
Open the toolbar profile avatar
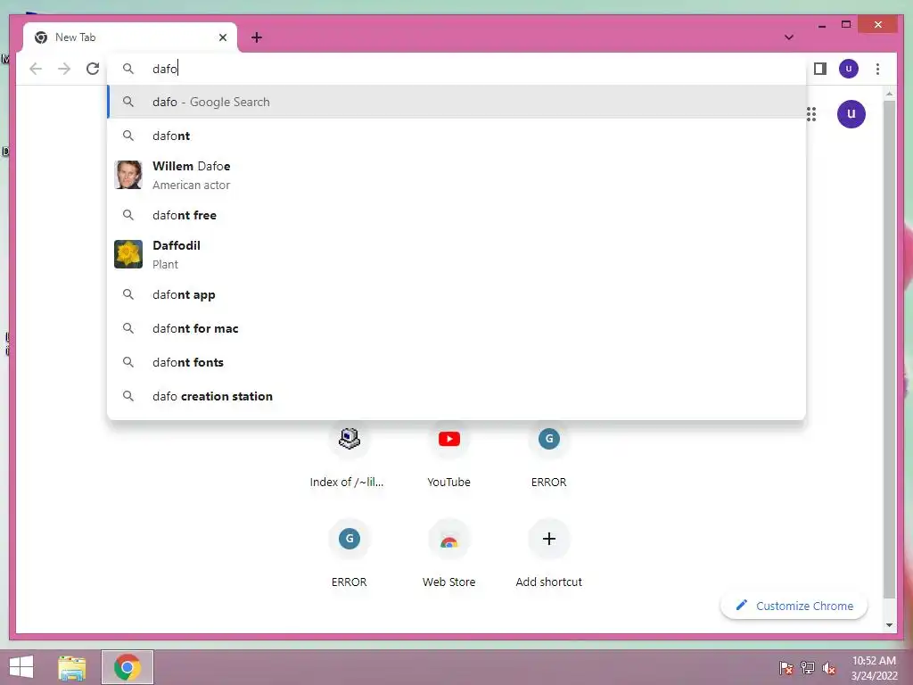pyautogui.click(x=849, y=69)
